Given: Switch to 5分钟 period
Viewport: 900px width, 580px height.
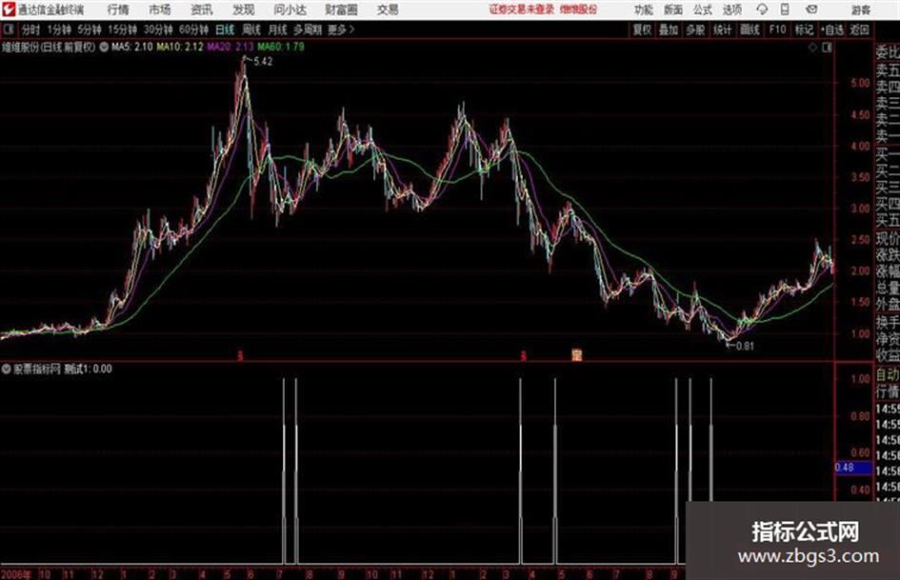Looking at the screenshot, I should coord(89,30).
